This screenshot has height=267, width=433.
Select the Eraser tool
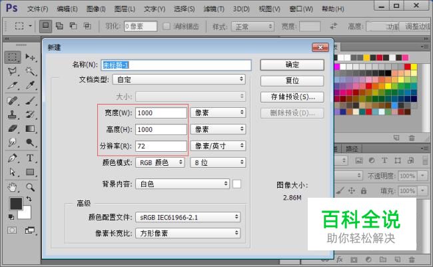12,129
